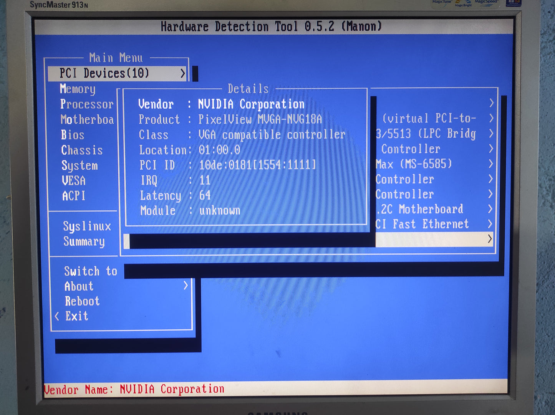Expand the arrow beside PCI Devices(10)
Viewport: 555px width, 415px height.
[183, 73]
